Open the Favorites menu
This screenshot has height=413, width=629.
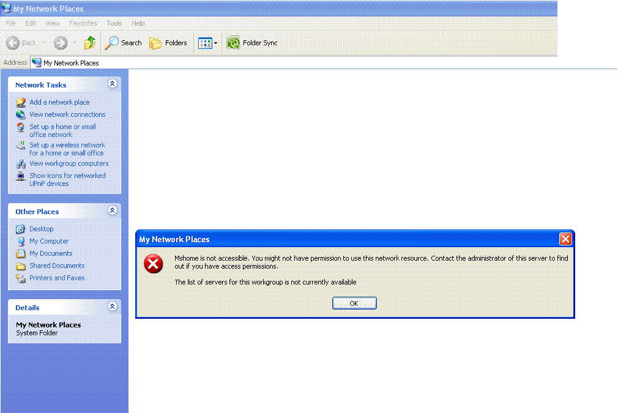(83, 23)
